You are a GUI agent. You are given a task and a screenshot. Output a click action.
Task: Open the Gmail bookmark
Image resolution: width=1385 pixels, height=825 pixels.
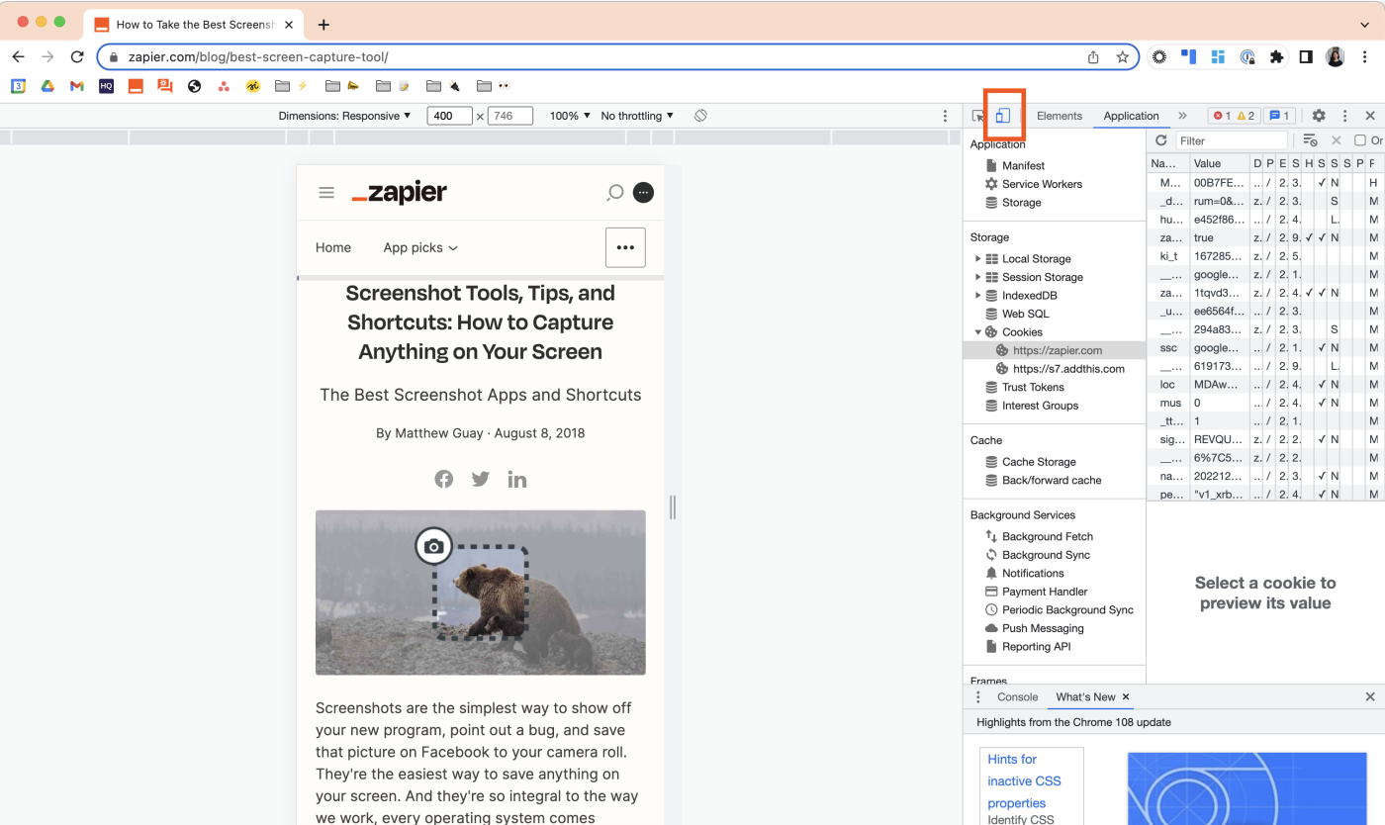click(76, 86)
